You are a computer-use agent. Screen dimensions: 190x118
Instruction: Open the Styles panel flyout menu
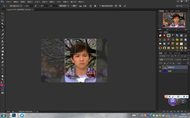point(188,32)
